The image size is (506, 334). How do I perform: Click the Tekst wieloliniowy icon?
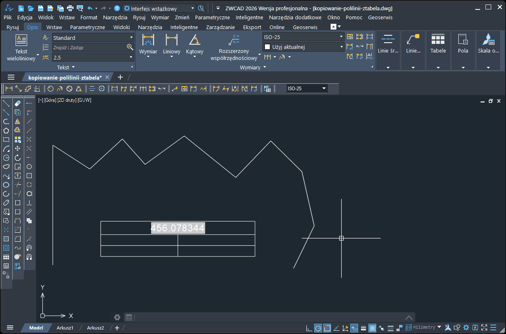coord(21,41)
